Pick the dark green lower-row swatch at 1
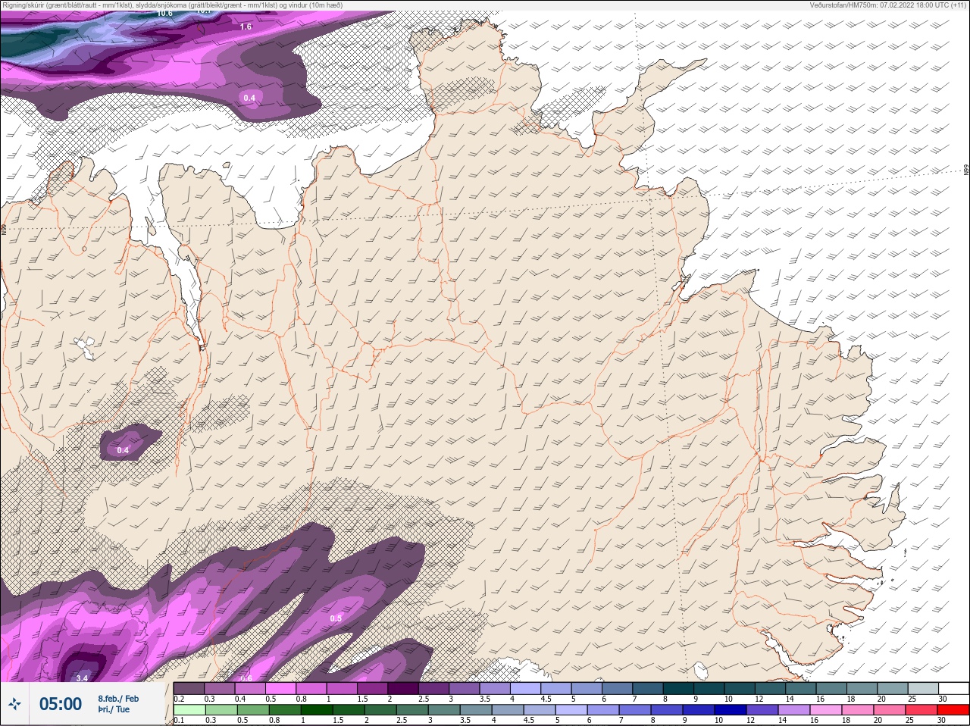Image resolution: width=970 pixels, height=726 pixels. tap(316, 710)
